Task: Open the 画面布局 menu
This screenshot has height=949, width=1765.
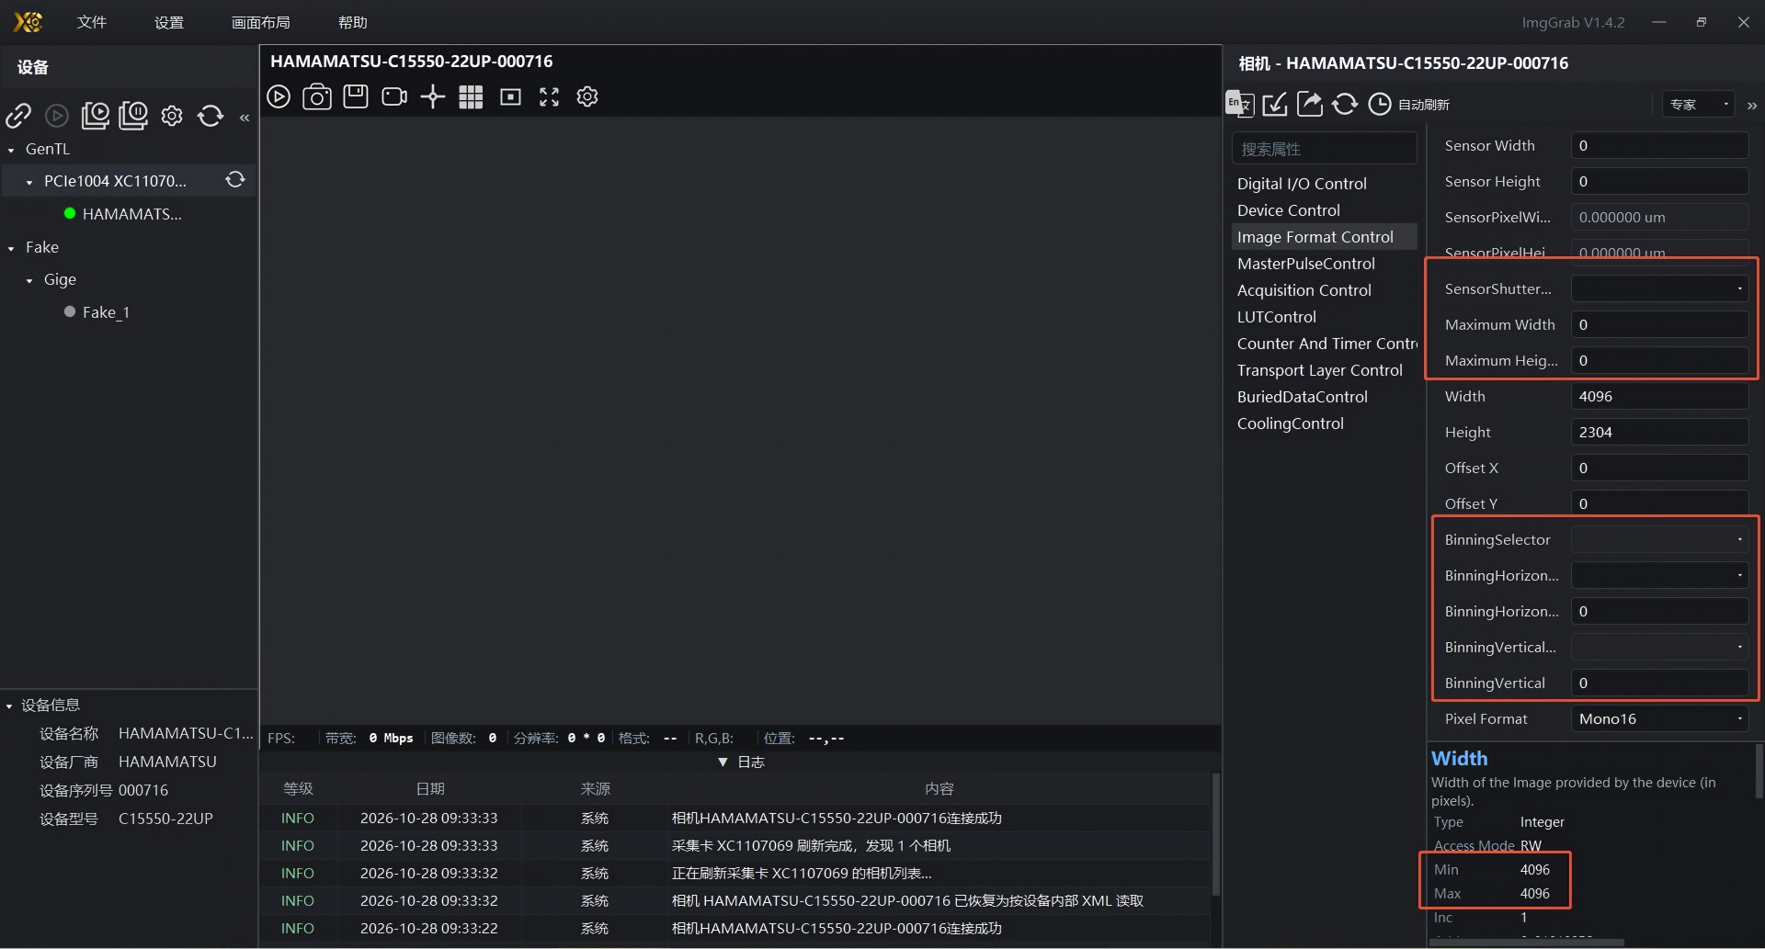Action: point(261,22)
